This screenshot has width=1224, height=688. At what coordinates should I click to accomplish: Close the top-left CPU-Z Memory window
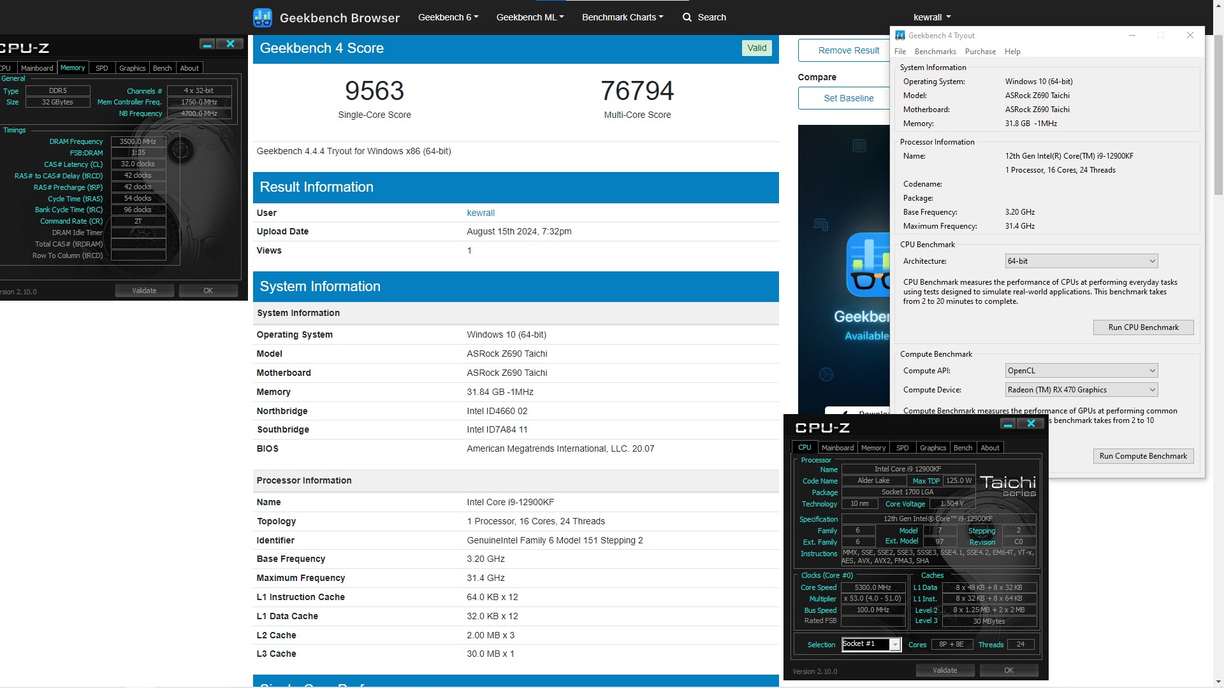230,44
